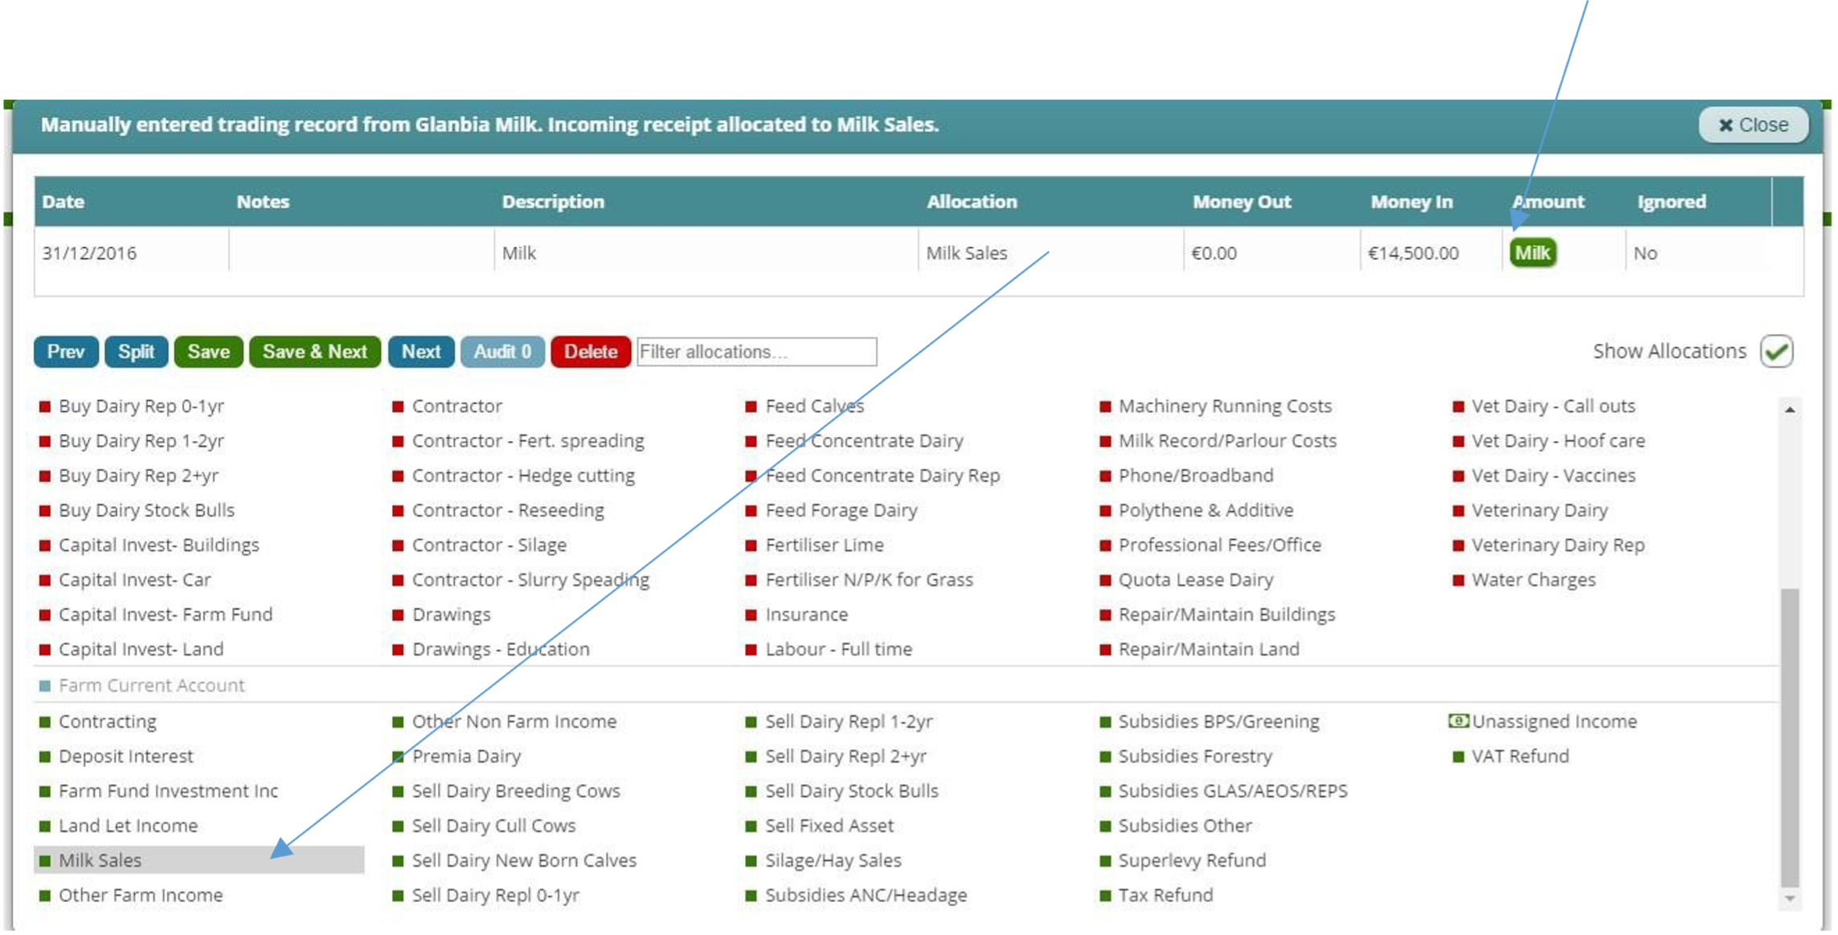This screenshot has width=1838, height=935.
Task: Click red square icon beside Contractor
Action: [x=398, y=406]
